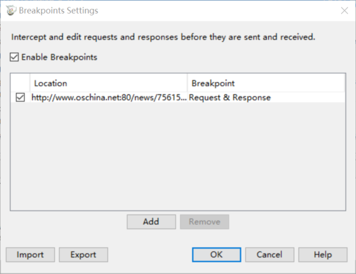
Task: Click empty area of breakpoints list
Action: 178,156
